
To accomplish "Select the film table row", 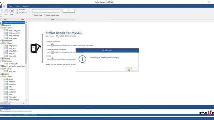I will click(10, 94).
